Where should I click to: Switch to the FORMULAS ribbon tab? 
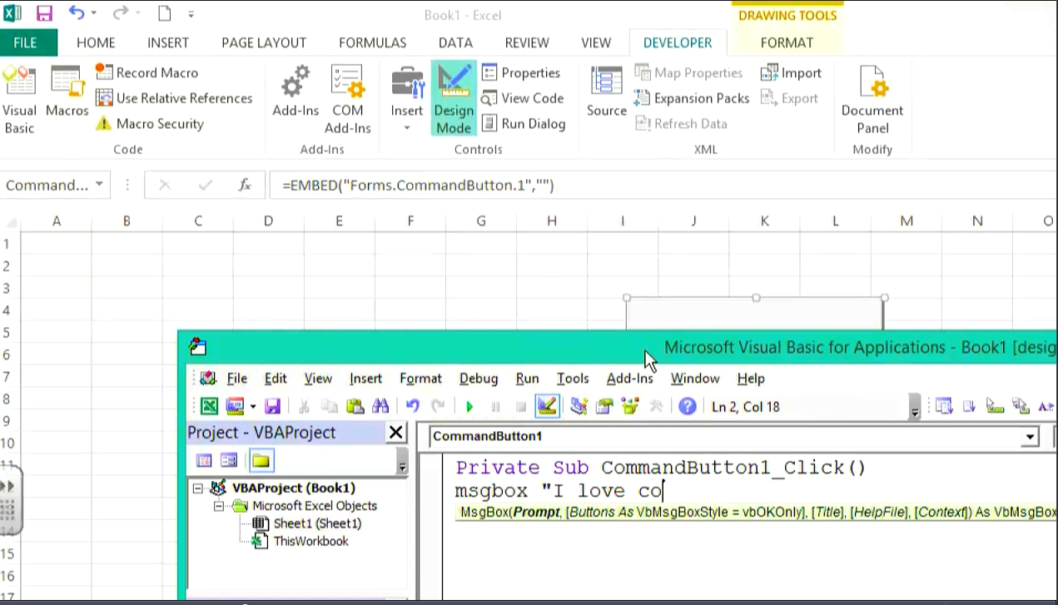[372, 42]
